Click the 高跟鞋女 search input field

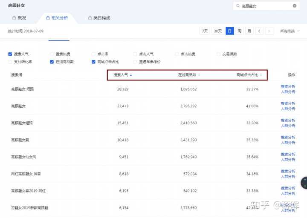pyautogui.click(x=265, y=6)
